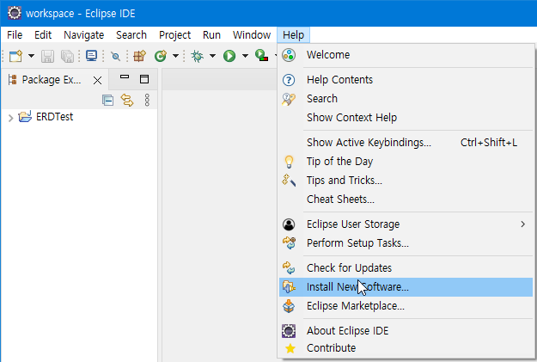This screenshot has width=537, height=362.
Task: Choose Contribute from the Help menu
Action: 406,348
